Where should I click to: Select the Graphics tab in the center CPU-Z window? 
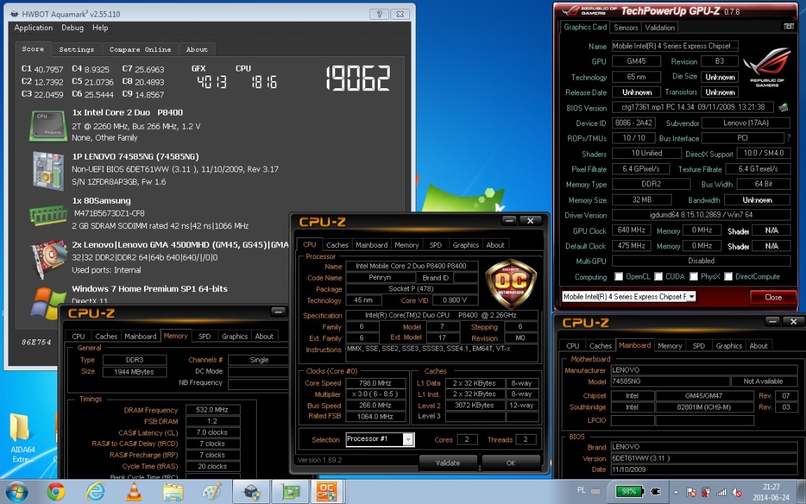tap(466, 245)
